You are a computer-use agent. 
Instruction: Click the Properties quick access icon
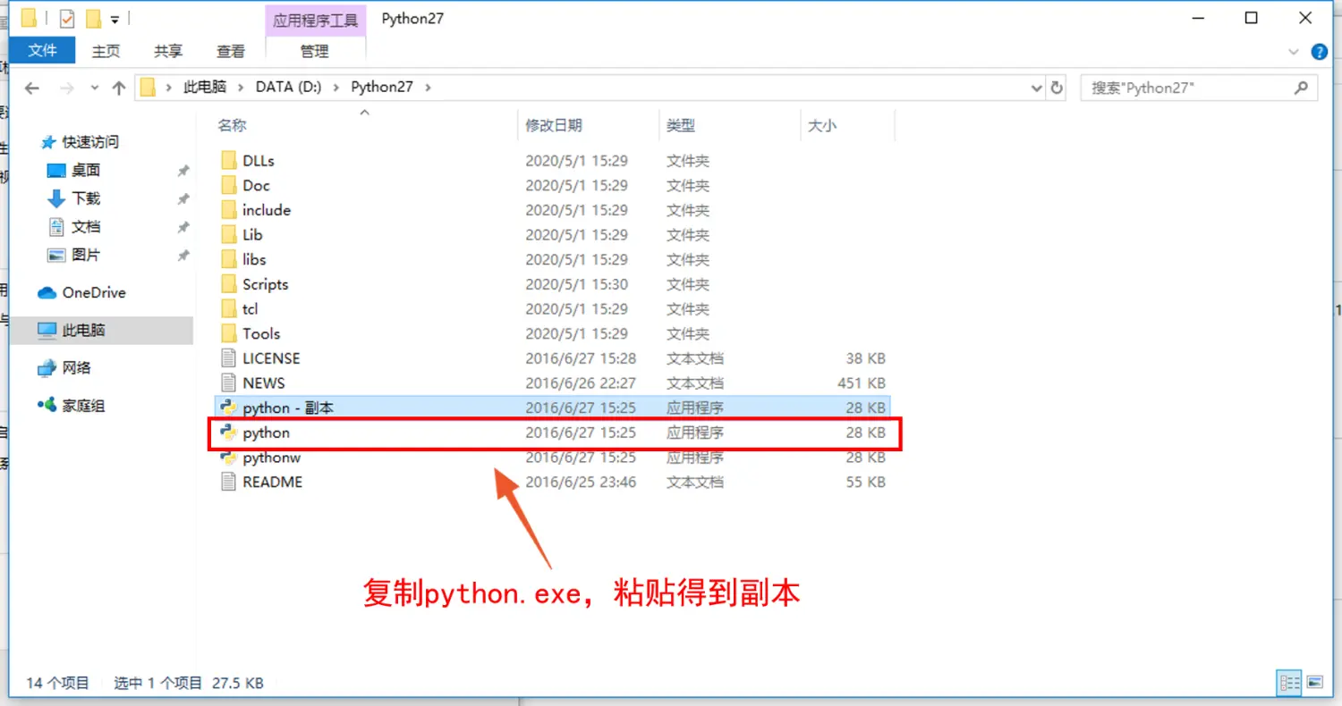(x=68, y=19)
